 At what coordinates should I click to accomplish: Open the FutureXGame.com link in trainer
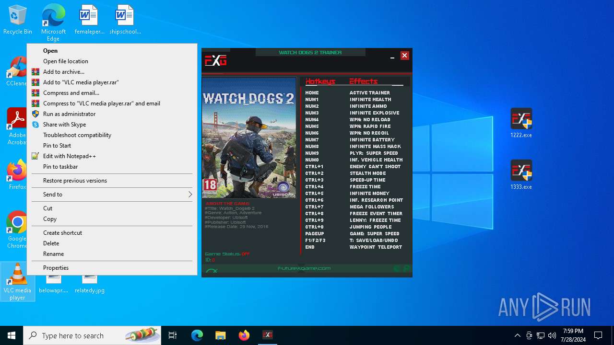[x=304, y=268]
